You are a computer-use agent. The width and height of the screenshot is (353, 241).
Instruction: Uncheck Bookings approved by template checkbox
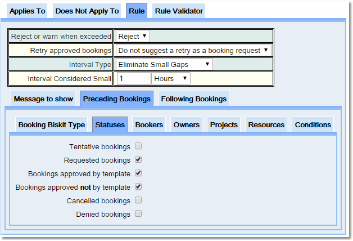coord(138,173)
